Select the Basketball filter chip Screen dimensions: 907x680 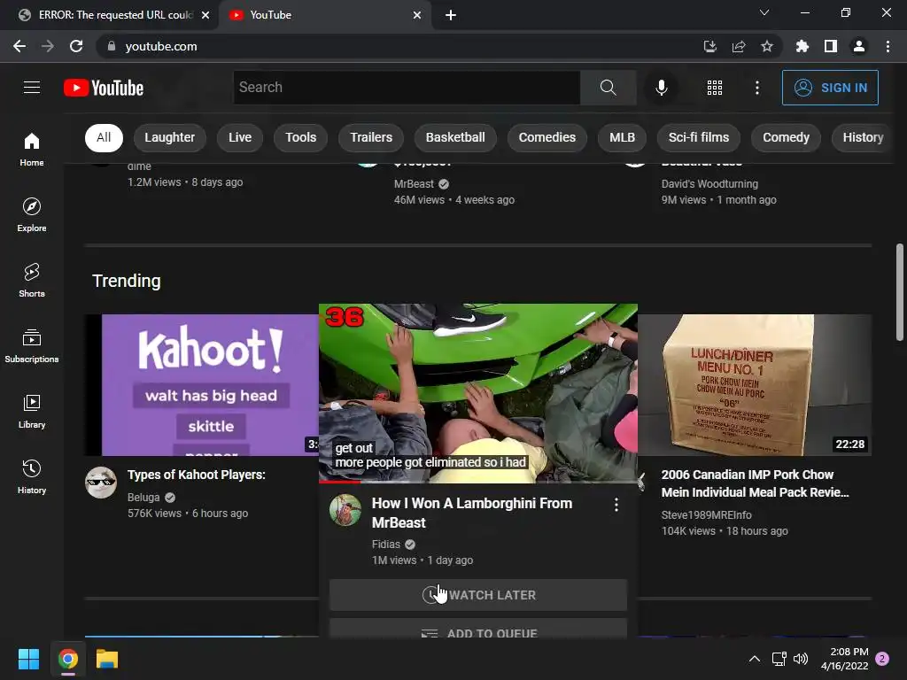455,137
